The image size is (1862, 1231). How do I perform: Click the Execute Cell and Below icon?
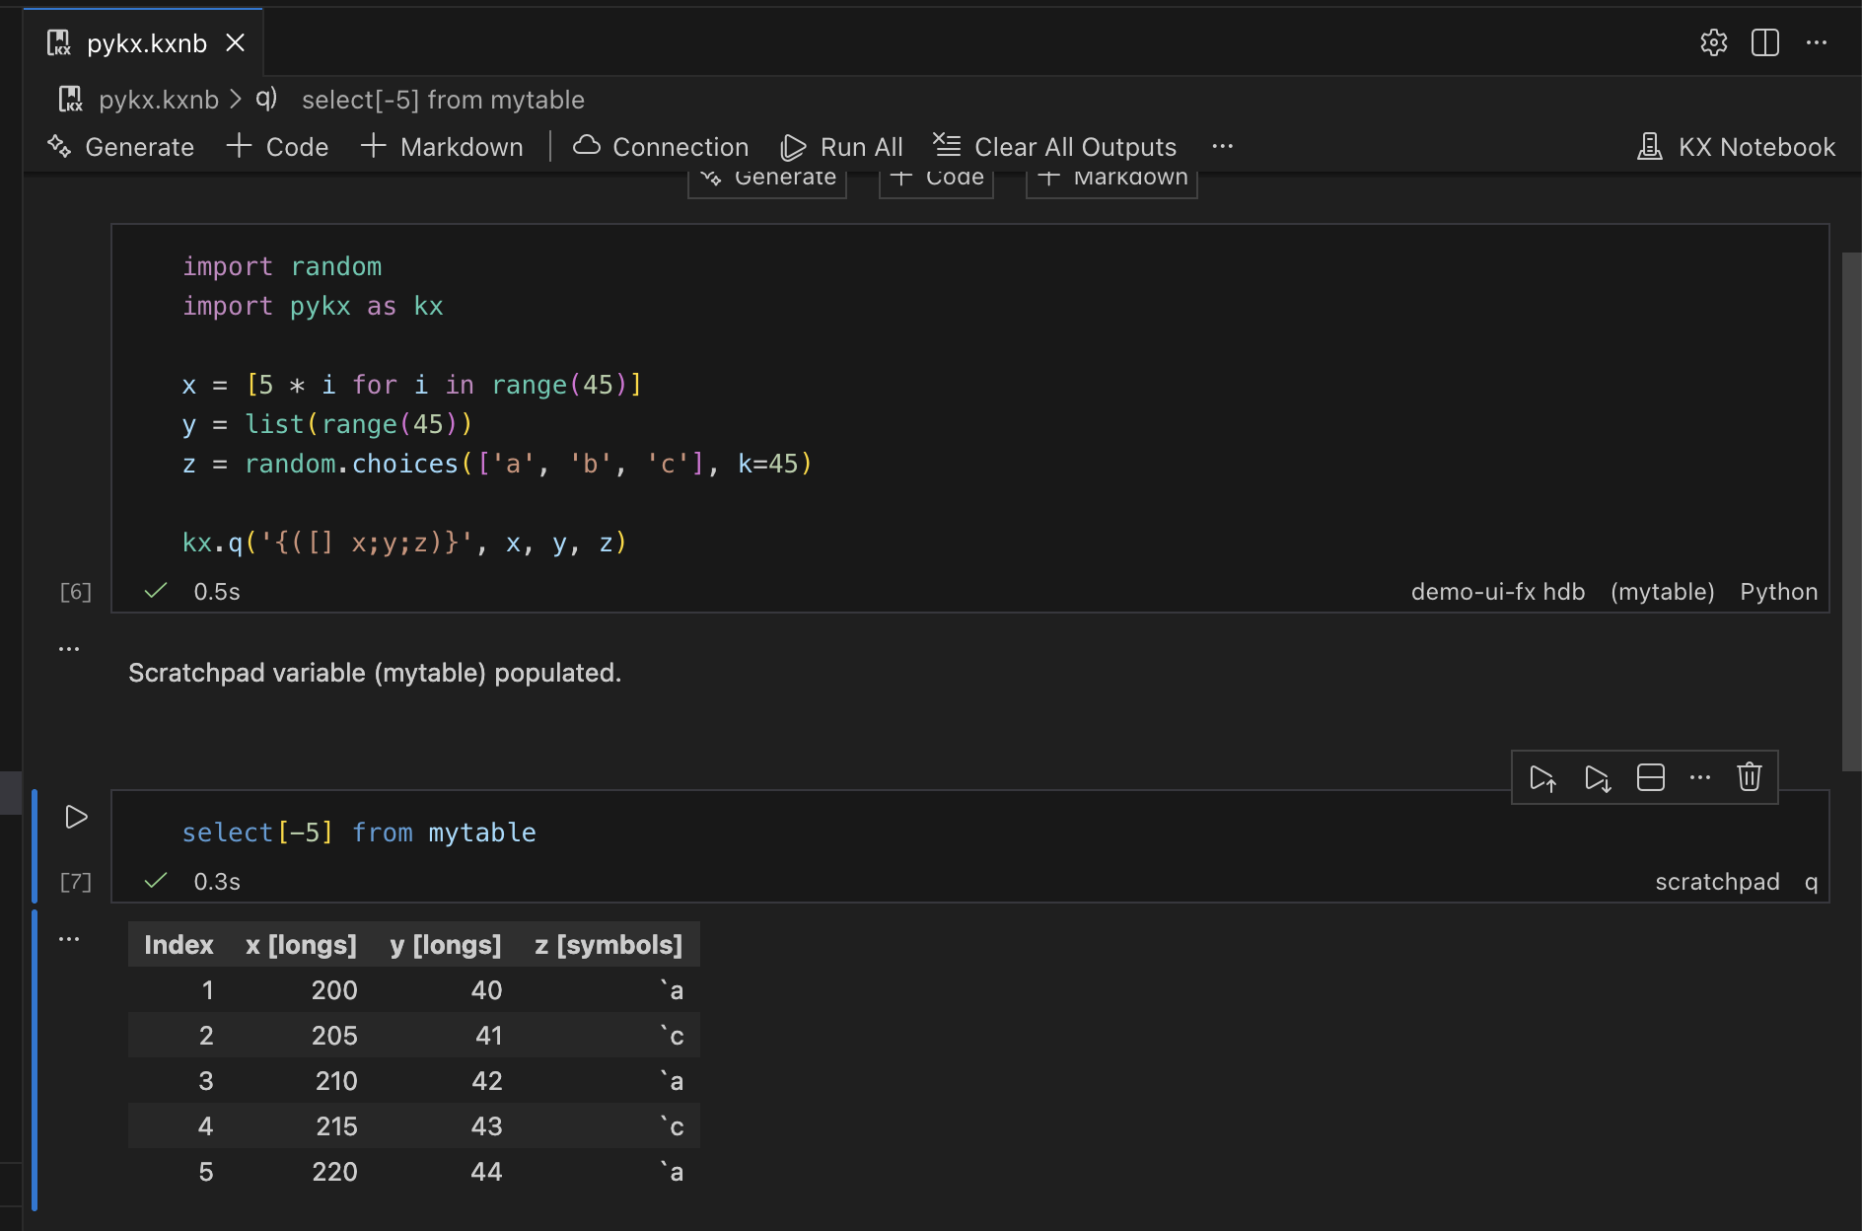point(1597,777)
